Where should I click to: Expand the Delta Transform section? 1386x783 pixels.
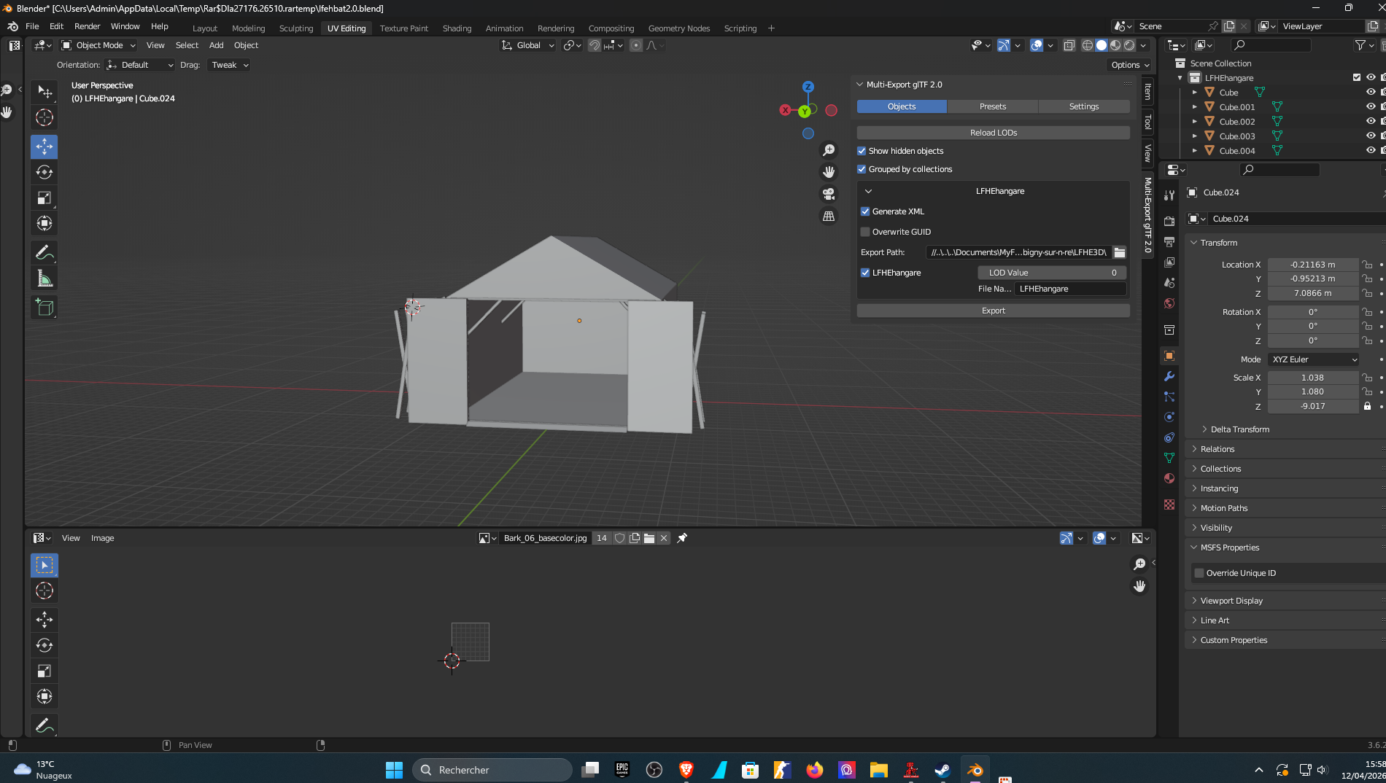coord(1239,429)
